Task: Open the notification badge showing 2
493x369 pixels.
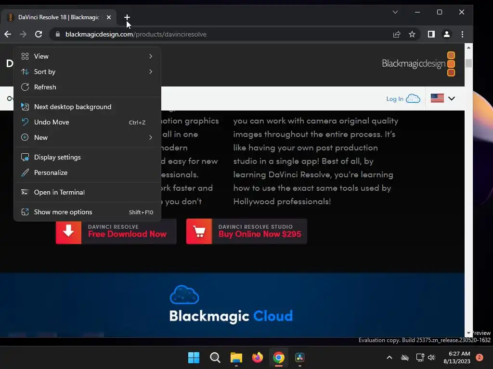Action: pyautogui.click(x=479, y=357)
